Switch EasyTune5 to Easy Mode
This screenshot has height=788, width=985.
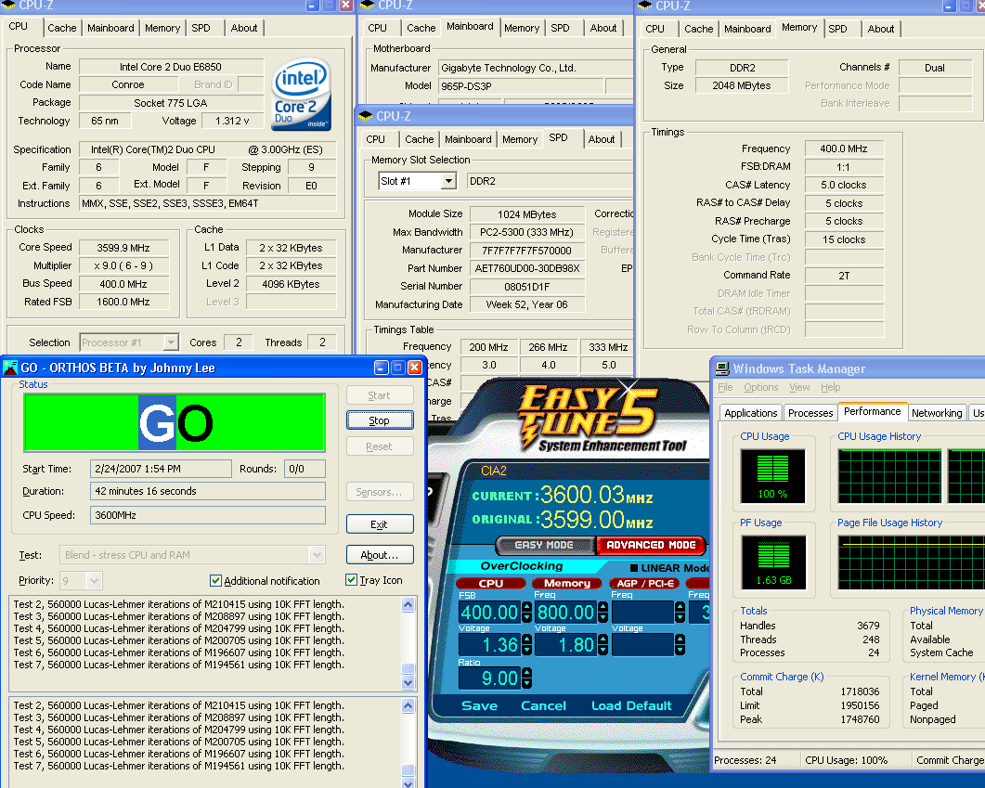[x=544, y=545]
